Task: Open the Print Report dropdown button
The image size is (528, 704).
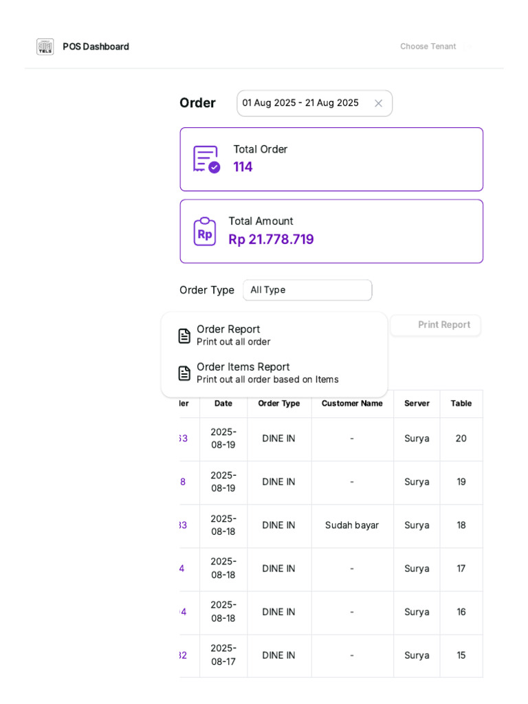Action: (436, 325)
